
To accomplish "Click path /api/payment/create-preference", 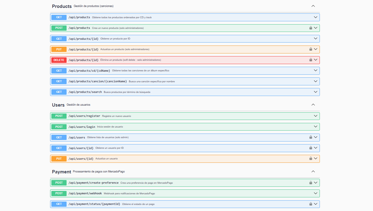I will click(x=94, y=183).
